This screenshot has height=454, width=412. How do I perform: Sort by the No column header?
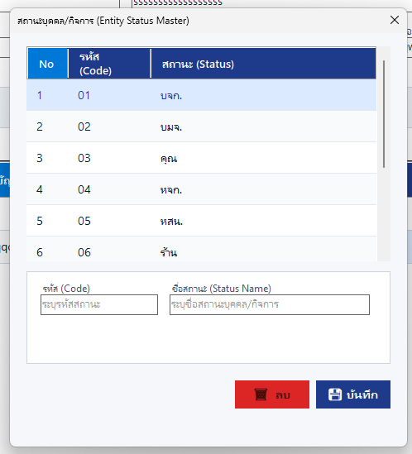[x=47, y=64]
